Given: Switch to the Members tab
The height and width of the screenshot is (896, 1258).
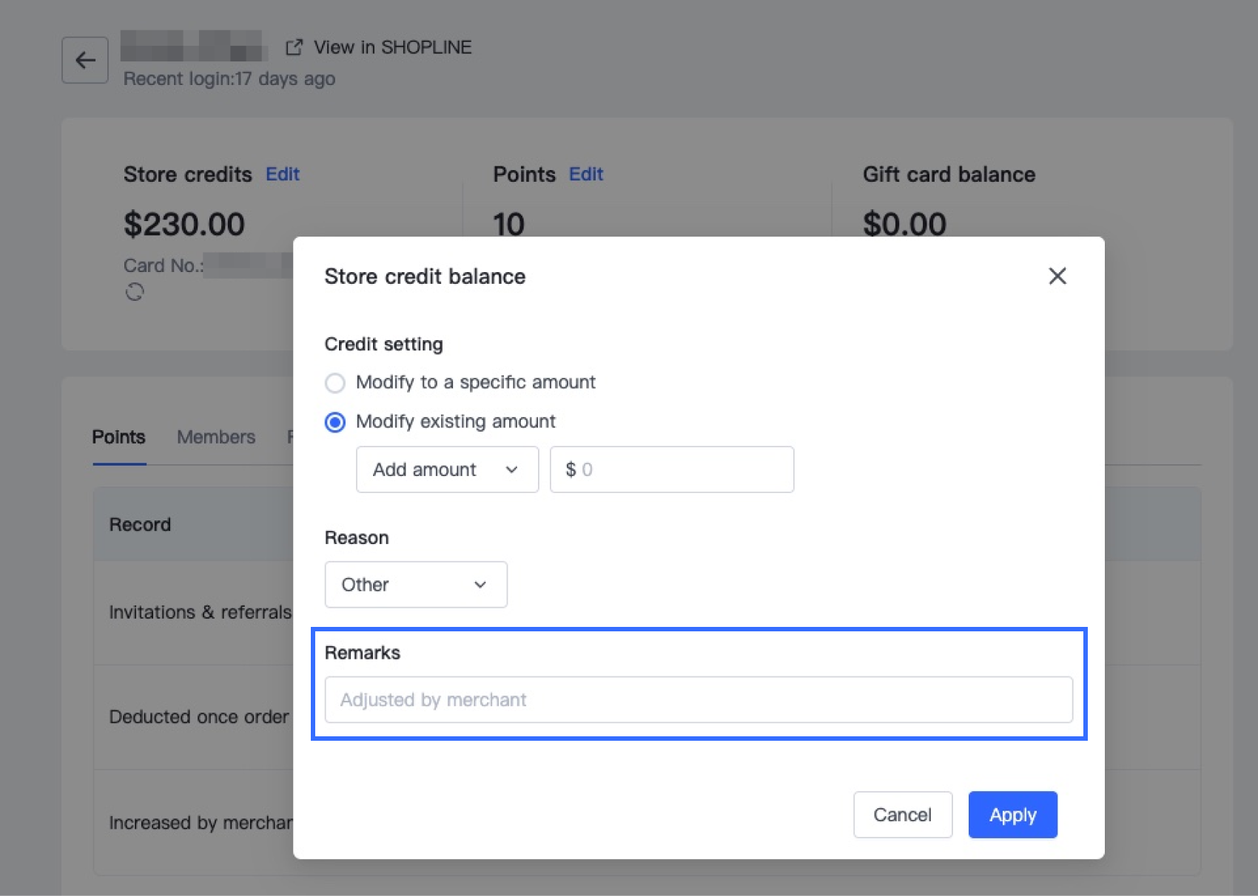Looking at the screenshot, I should point(216,437).
